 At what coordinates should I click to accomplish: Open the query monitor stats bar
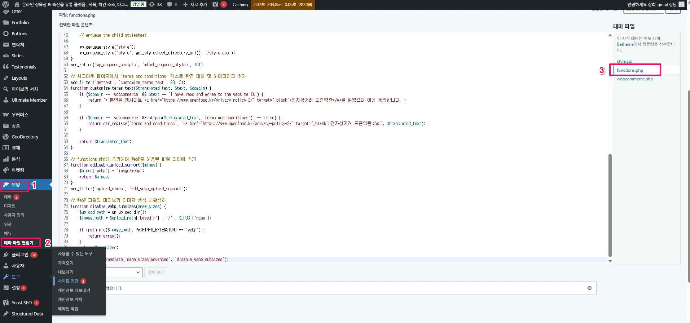click(282, 4)
